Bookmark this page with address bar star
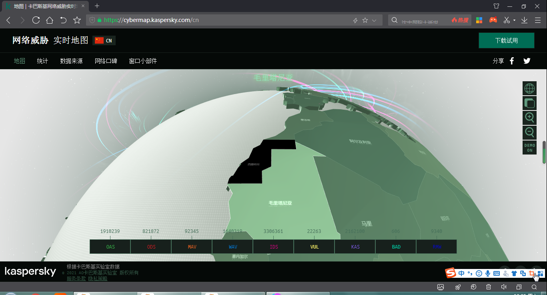 coord(365,20)
